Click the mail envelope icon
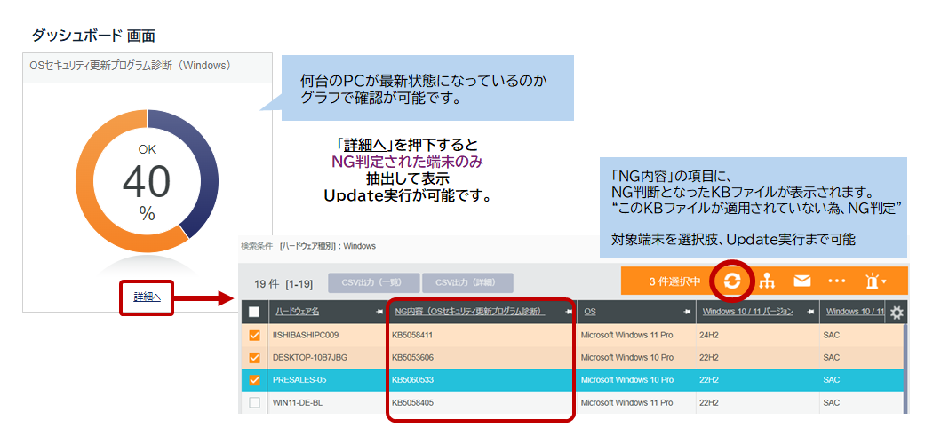 coord(801,281)
